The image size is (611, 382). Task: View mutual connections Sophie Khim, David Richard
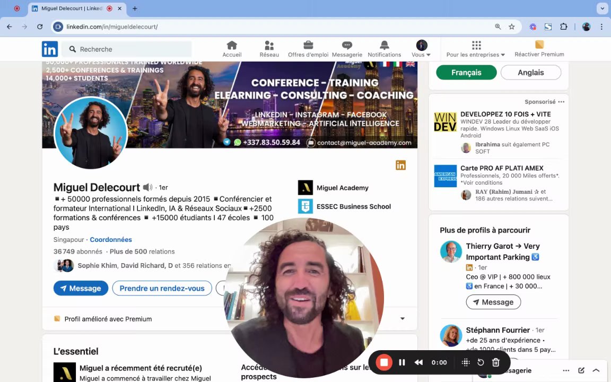[x=142, y=265]
